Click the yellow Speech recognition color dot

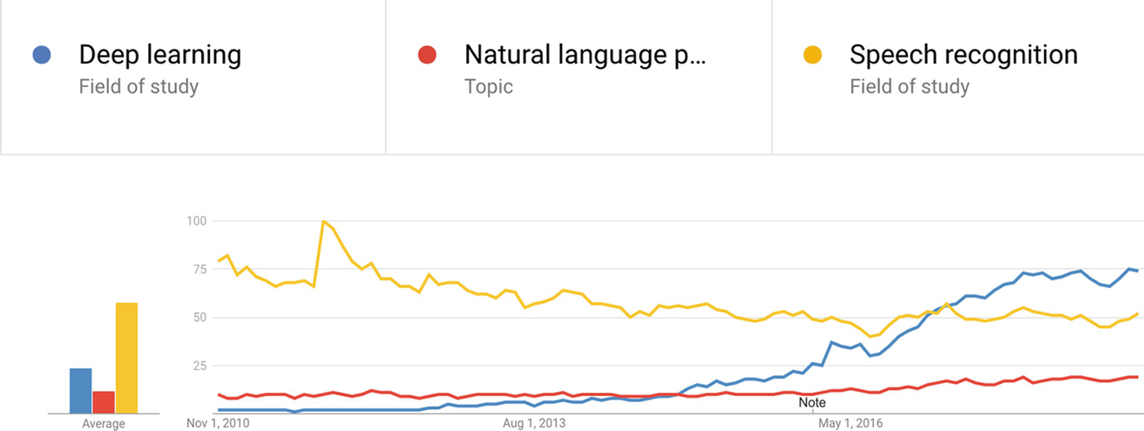click(811, 55)
